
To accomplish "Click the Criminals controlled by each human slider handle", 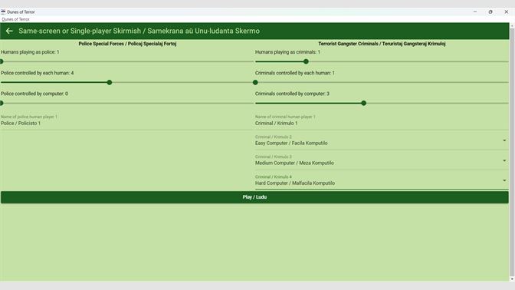I will click(255, 83).
